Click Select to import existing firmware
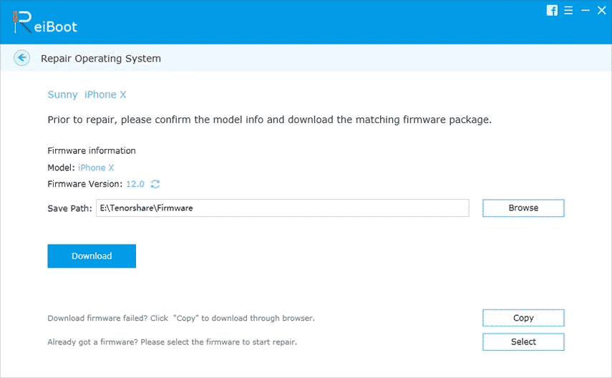 523,342
